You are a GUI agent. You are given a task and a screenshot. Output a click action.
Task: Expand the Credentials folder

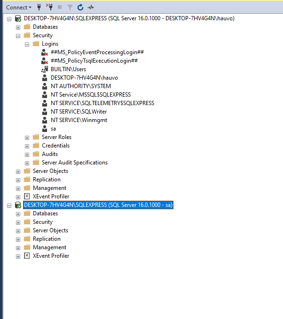click(x=27, y=146)
